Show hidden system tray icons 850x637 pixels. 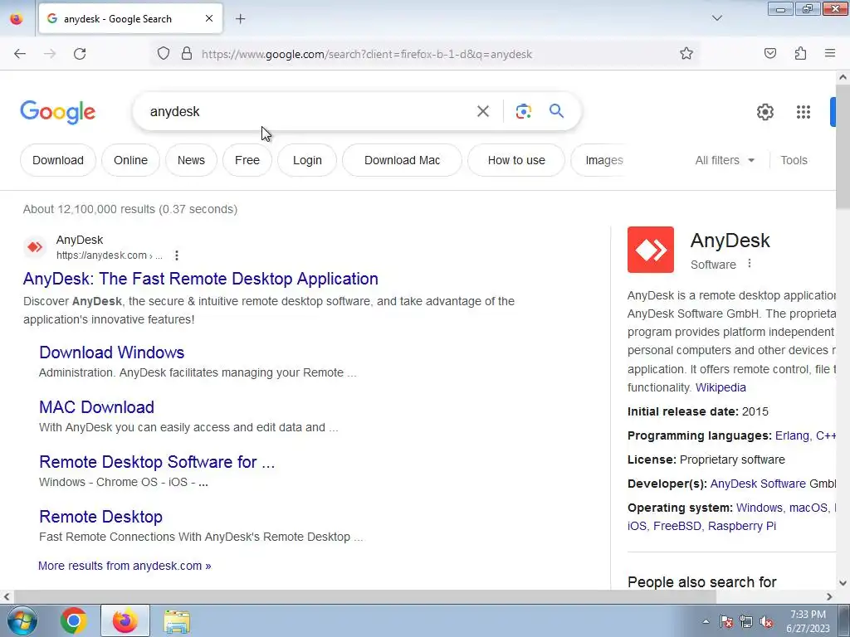706,621
